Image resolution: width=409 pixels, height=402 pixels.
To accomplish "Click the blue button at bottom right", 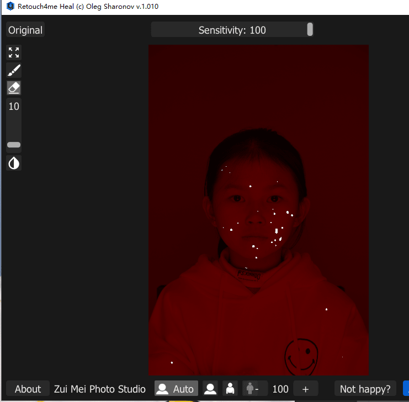I will 406,389.
